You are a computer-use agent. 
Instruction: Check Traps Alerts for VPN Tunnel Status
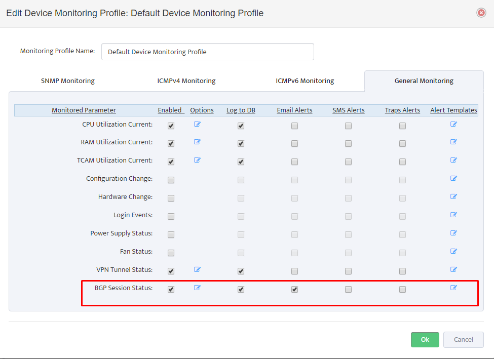(x=402, y=271)
